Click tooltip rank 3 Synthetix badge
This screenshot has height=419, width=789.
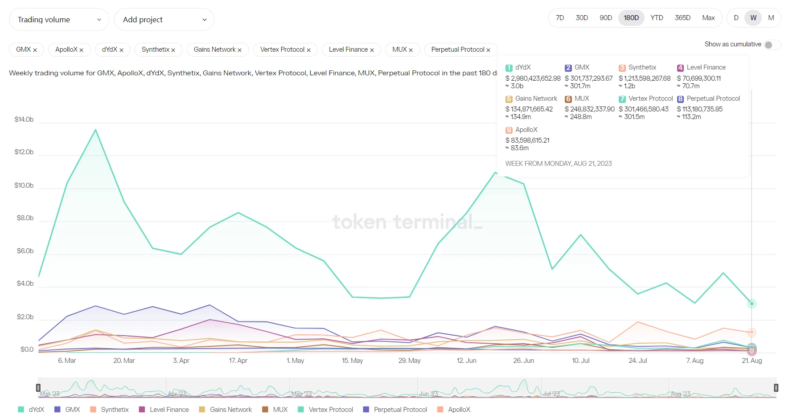622,68
